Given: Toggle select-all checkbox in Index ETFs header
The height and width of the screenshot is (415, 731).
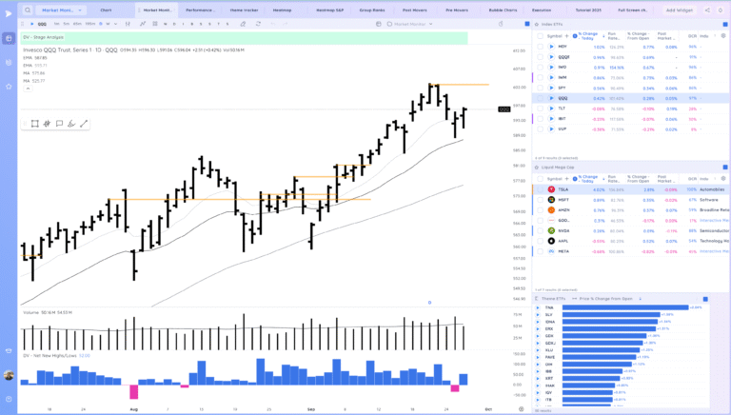Looking at the screenshot, I should [540, 36].
